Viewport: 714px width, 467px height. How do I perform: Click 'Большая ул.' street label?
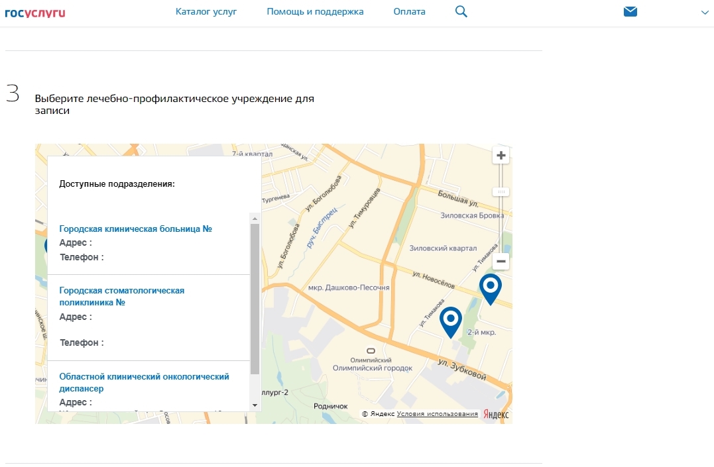[458, 199]
